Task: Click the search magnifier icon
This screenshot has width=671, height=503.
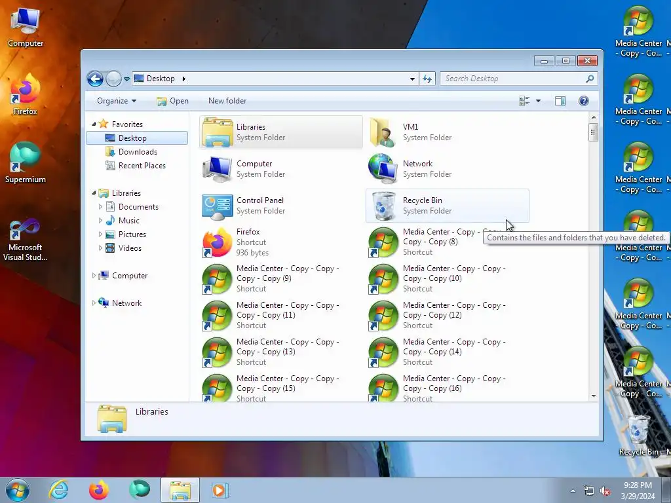Action: coord(590,79)
